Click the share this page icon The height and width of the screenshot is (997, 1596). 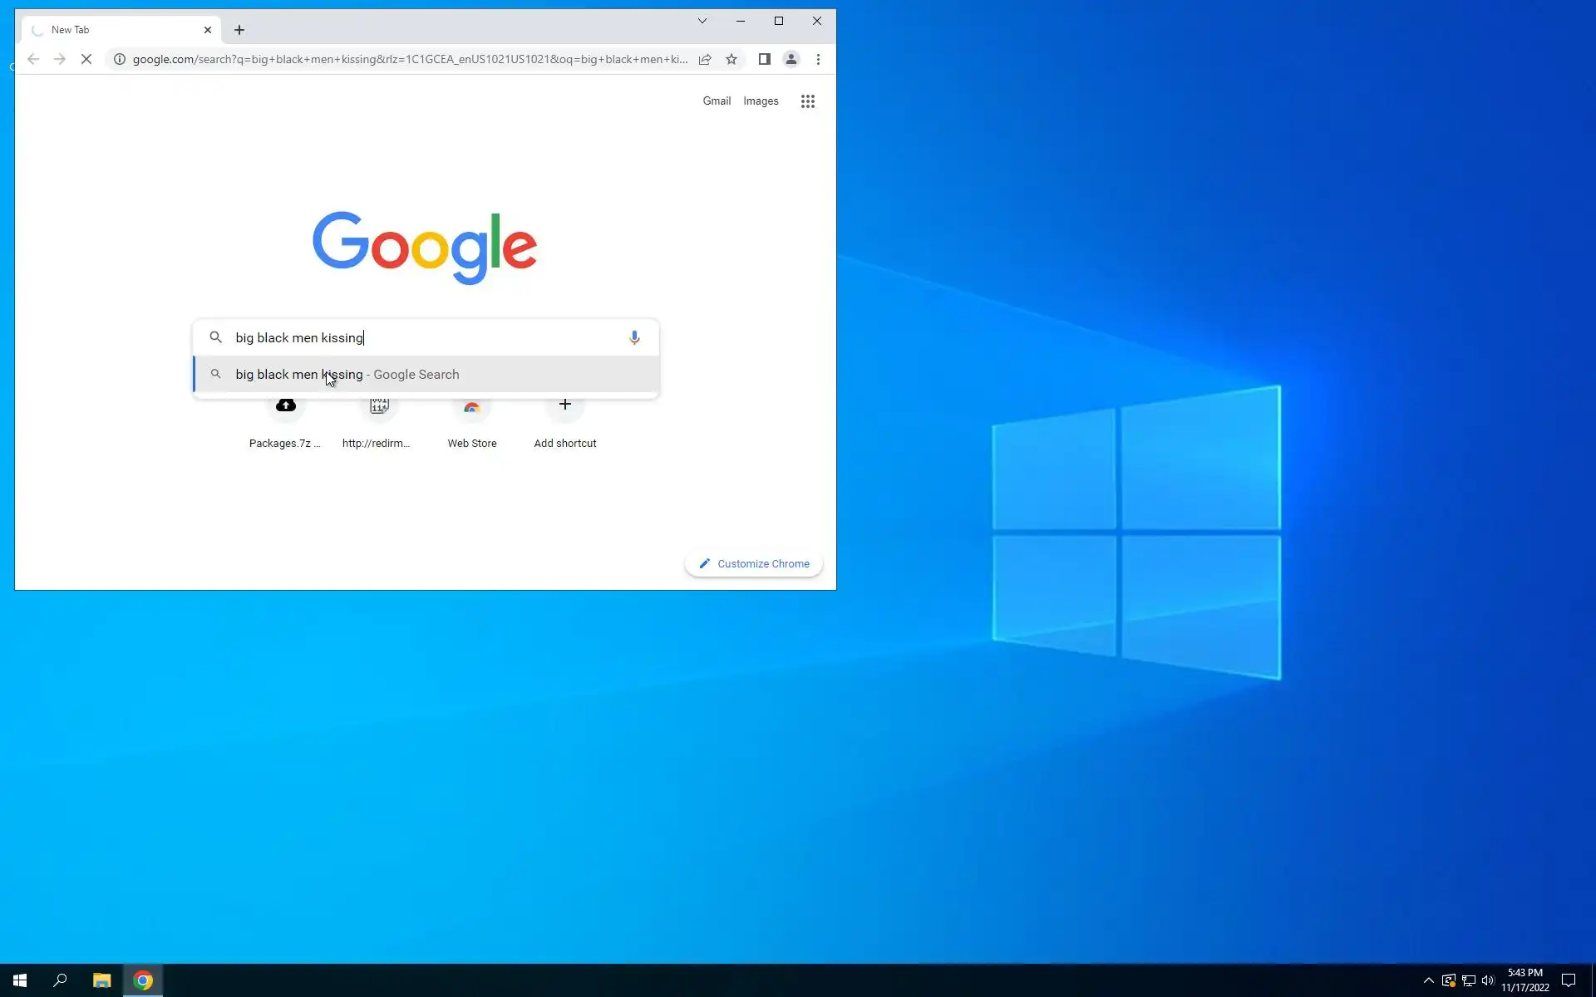tap(705, 59)
